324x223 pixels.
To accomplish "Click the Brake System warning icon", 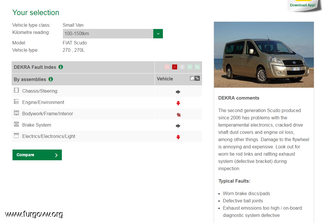I will [x=16, y=124].
